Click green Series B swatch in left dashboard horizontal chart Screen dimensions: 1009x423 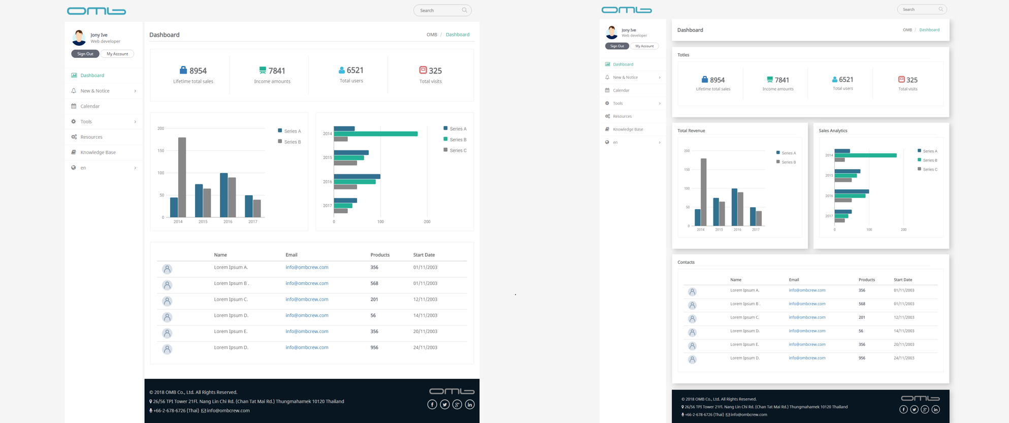(x=445, y=139)
